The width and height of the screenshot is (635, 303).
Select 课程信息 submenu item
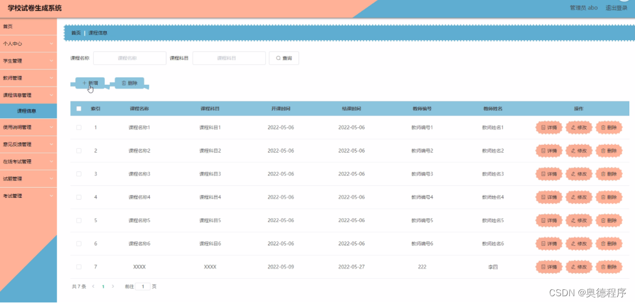28,111
